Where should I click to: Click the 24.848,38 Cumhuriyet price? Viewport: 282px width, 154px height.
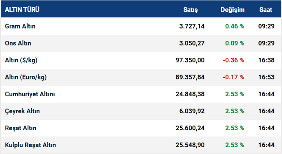[190, 94]
